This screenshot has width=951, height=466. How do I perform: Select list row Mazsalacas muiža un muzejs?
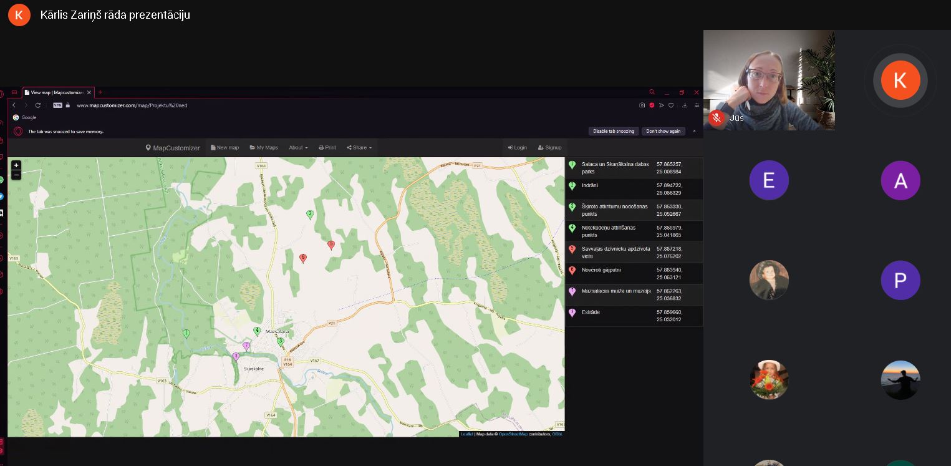634,295
